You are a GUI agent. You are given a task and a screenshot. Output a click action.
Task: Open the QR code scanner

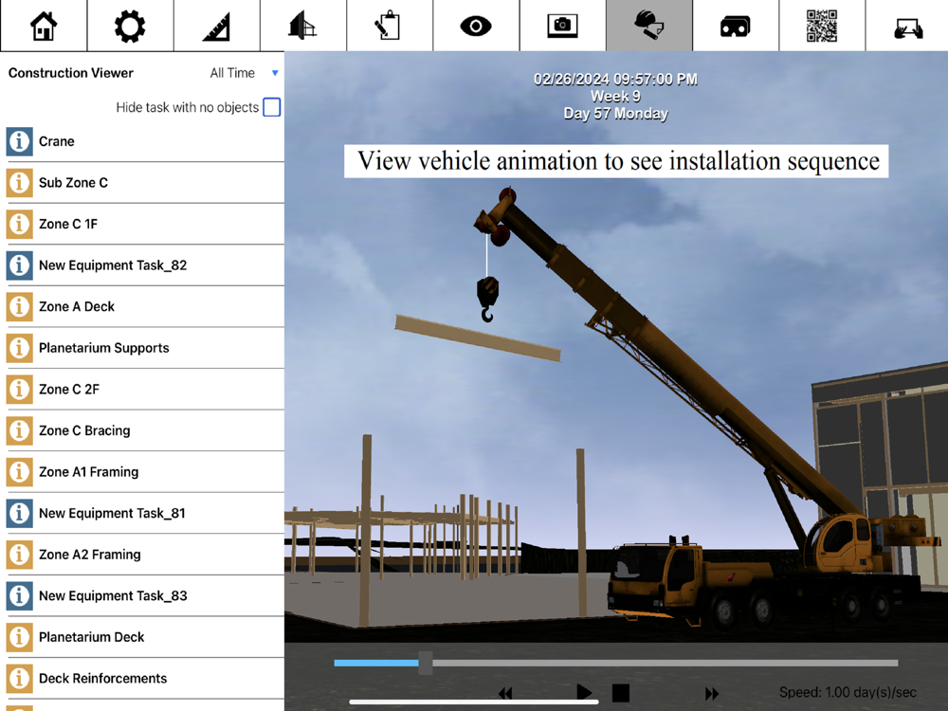click(822, 26)
